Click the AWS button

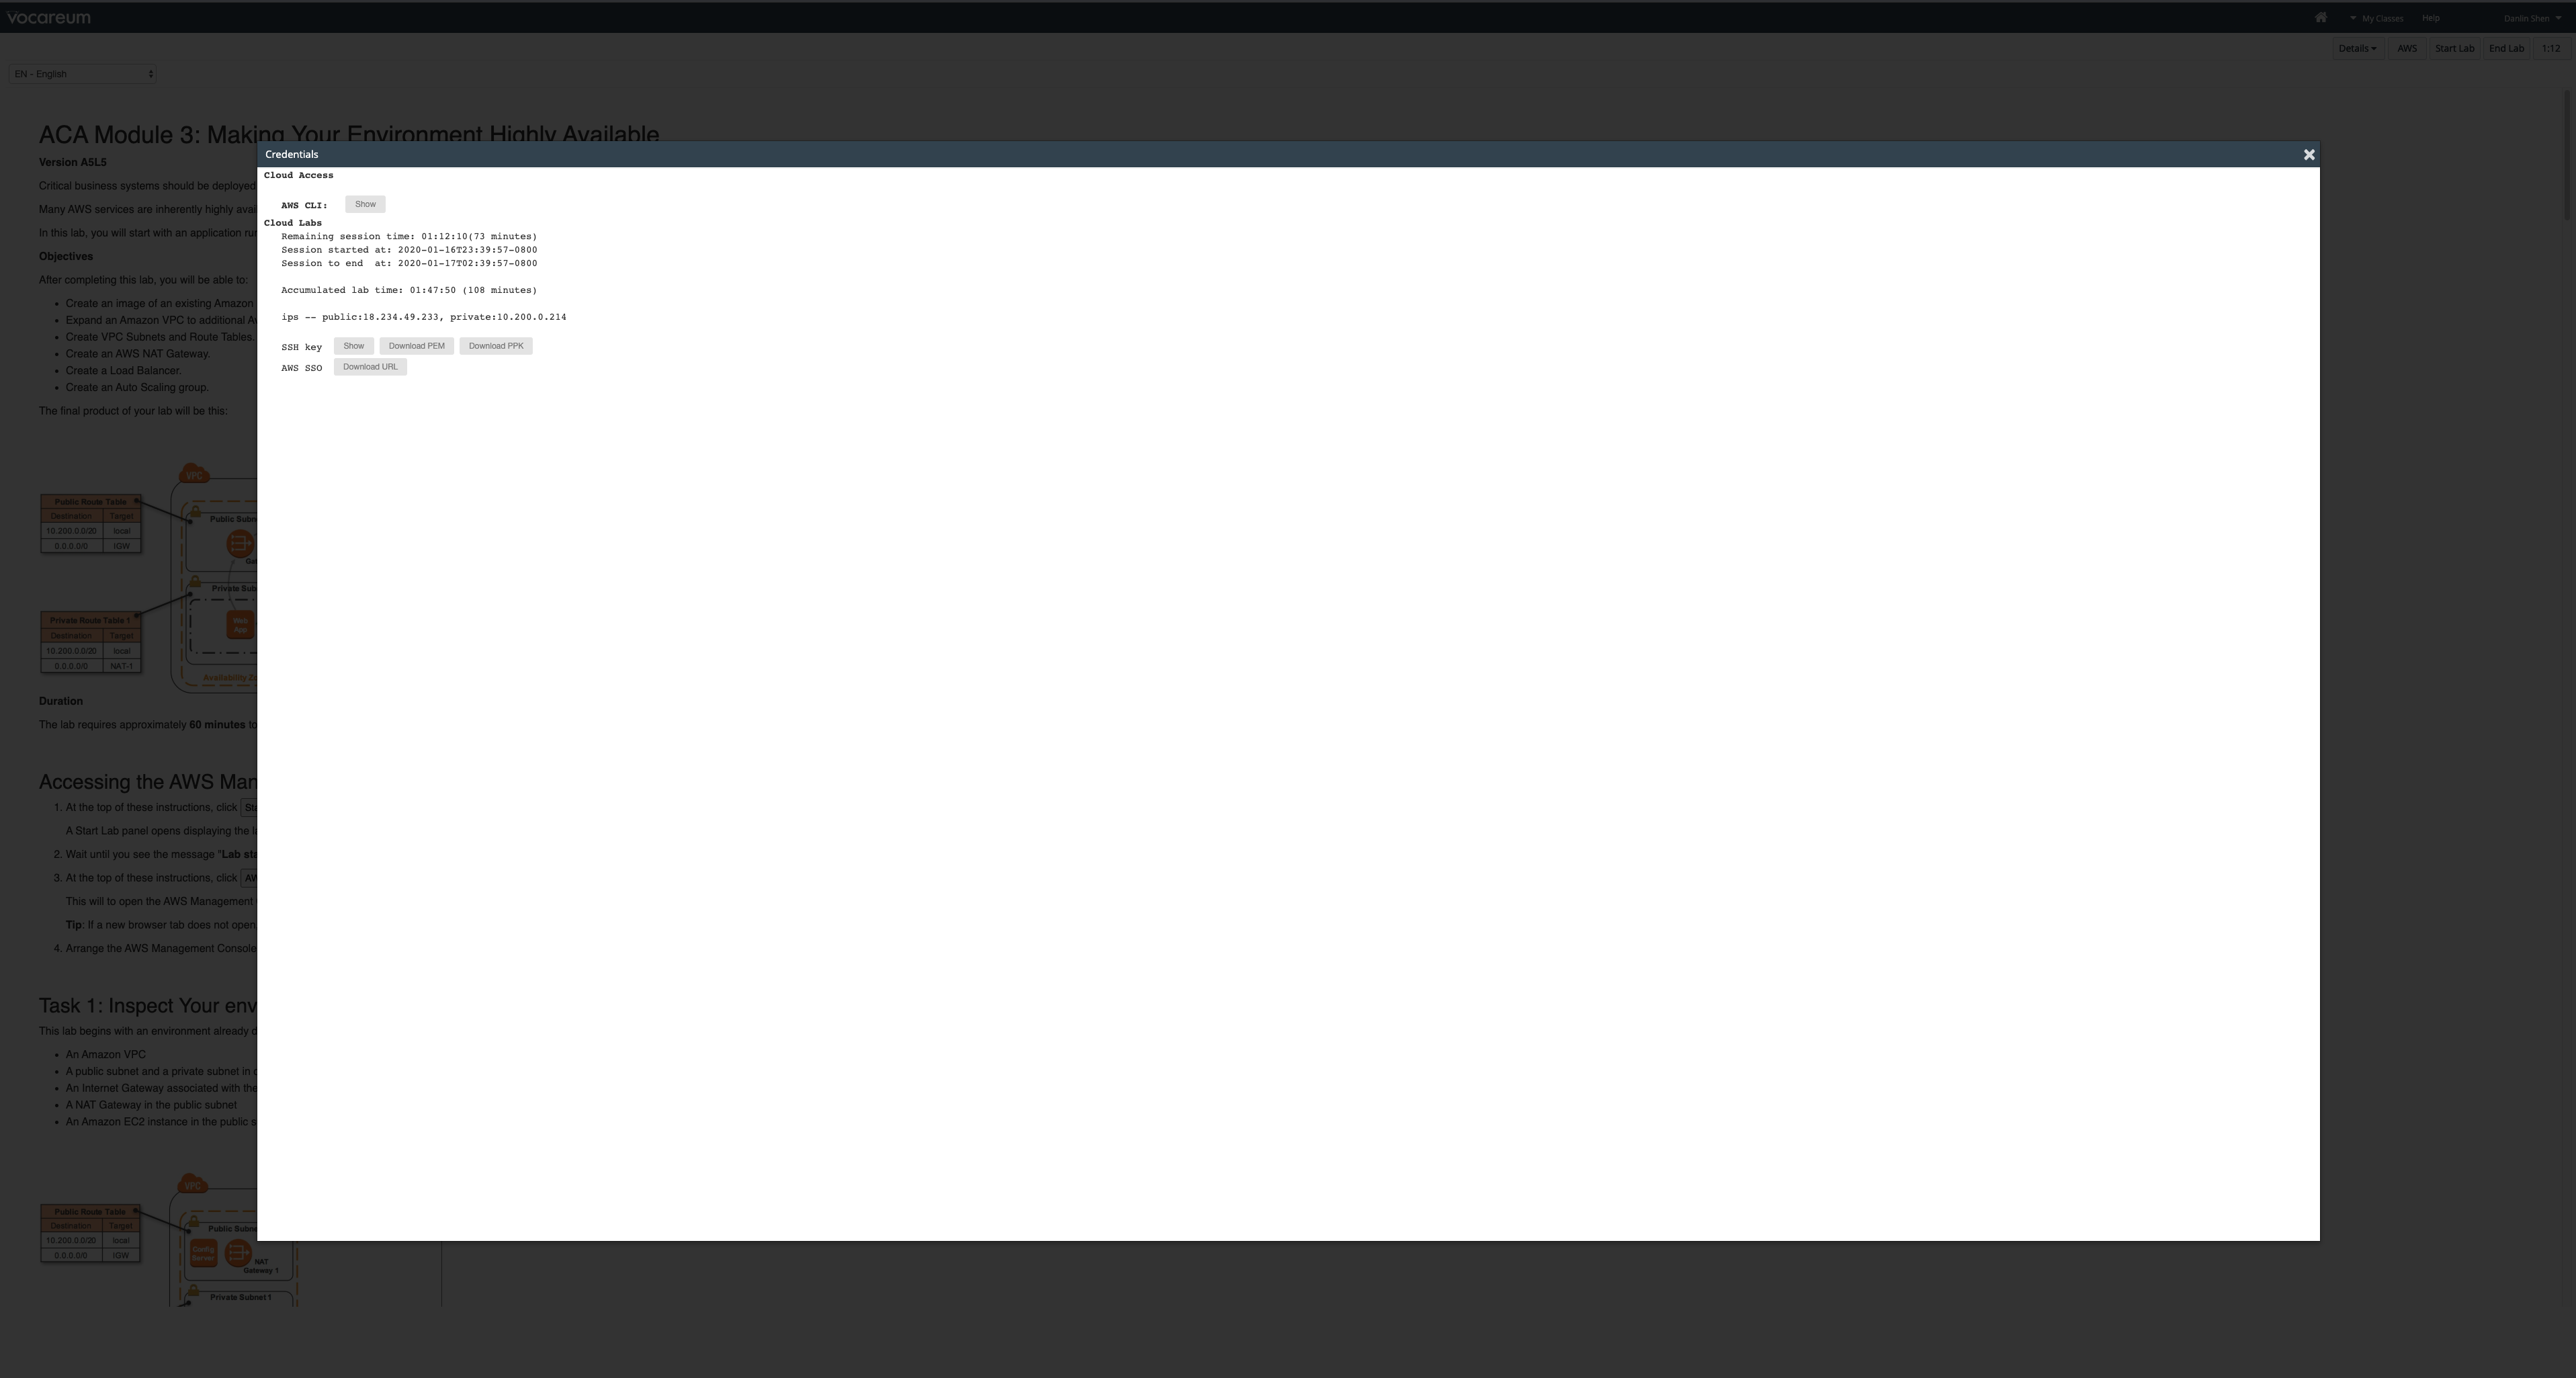(2407, 48)
